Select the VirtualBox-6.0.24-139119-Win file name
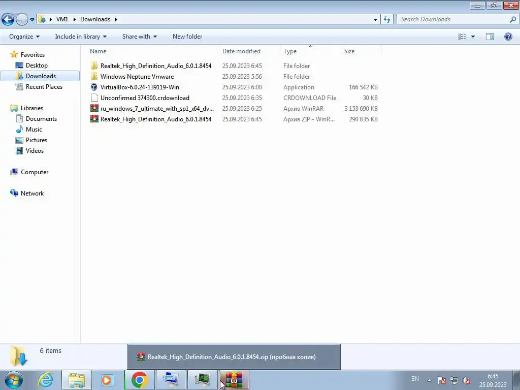The width and height of the screenshot is (520, 390). coord(140,87)
